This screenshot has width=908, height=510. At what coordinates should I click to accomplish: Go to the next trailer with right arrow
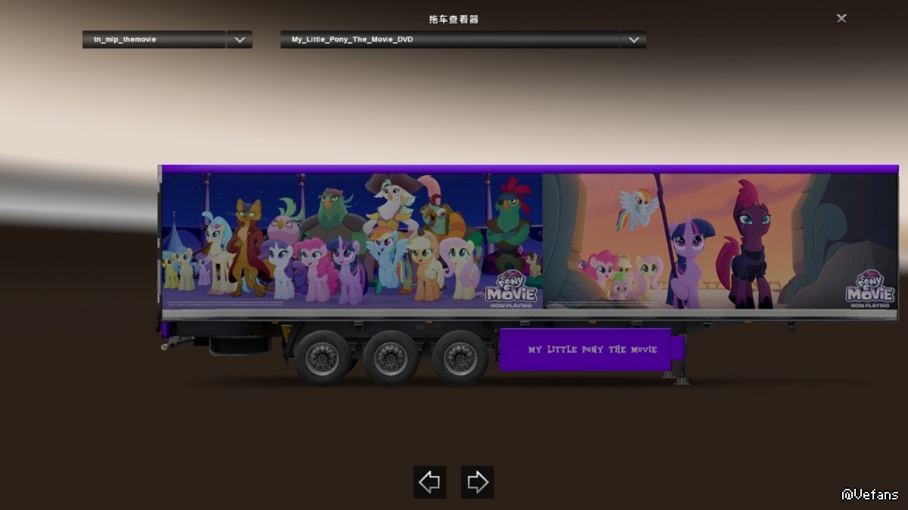(x=477, y=482)
